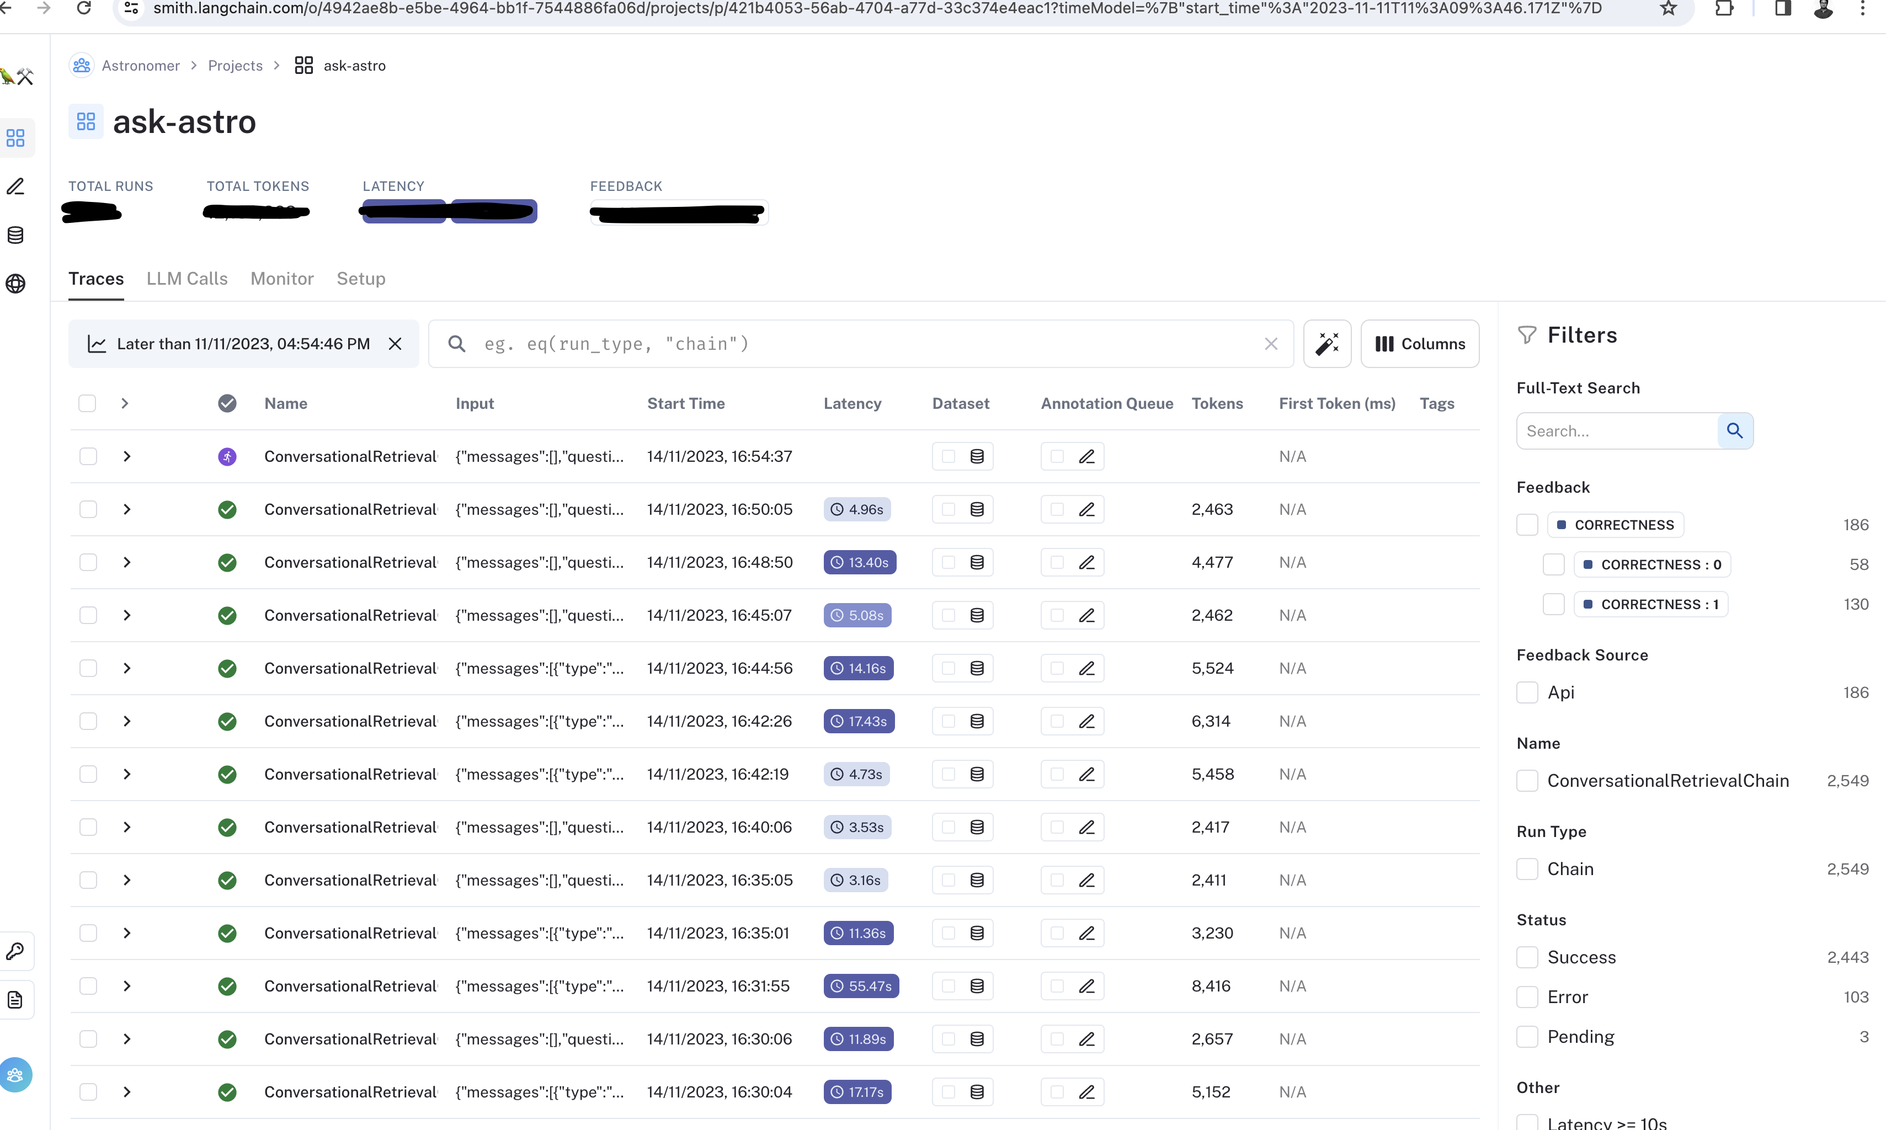Image resolution: width=1886 pixels, height=1130 pixels.
Task: Open the Projects grid icon in sidebar
Action: (x=16, y=138)
